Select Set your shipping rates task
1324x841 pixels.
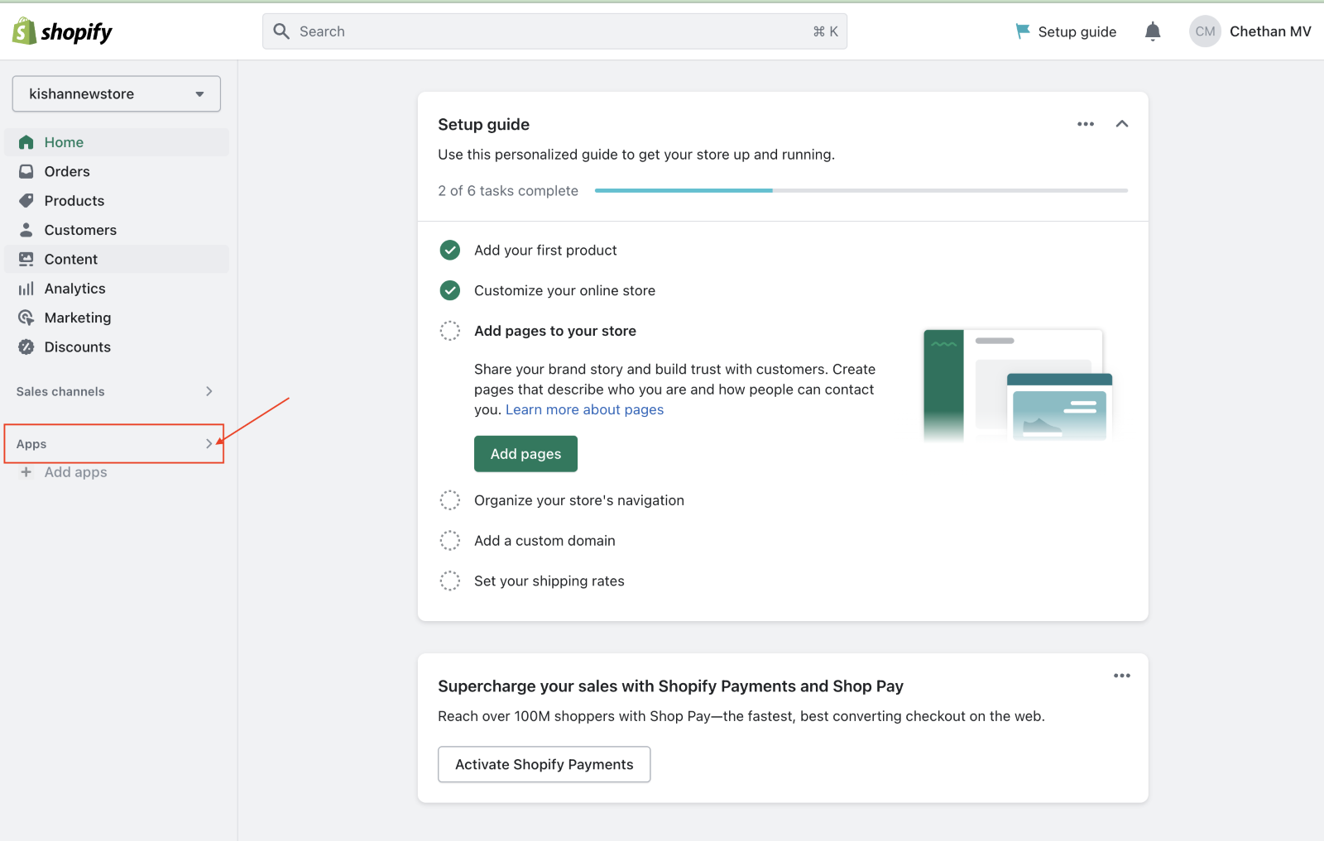(549, 581)
